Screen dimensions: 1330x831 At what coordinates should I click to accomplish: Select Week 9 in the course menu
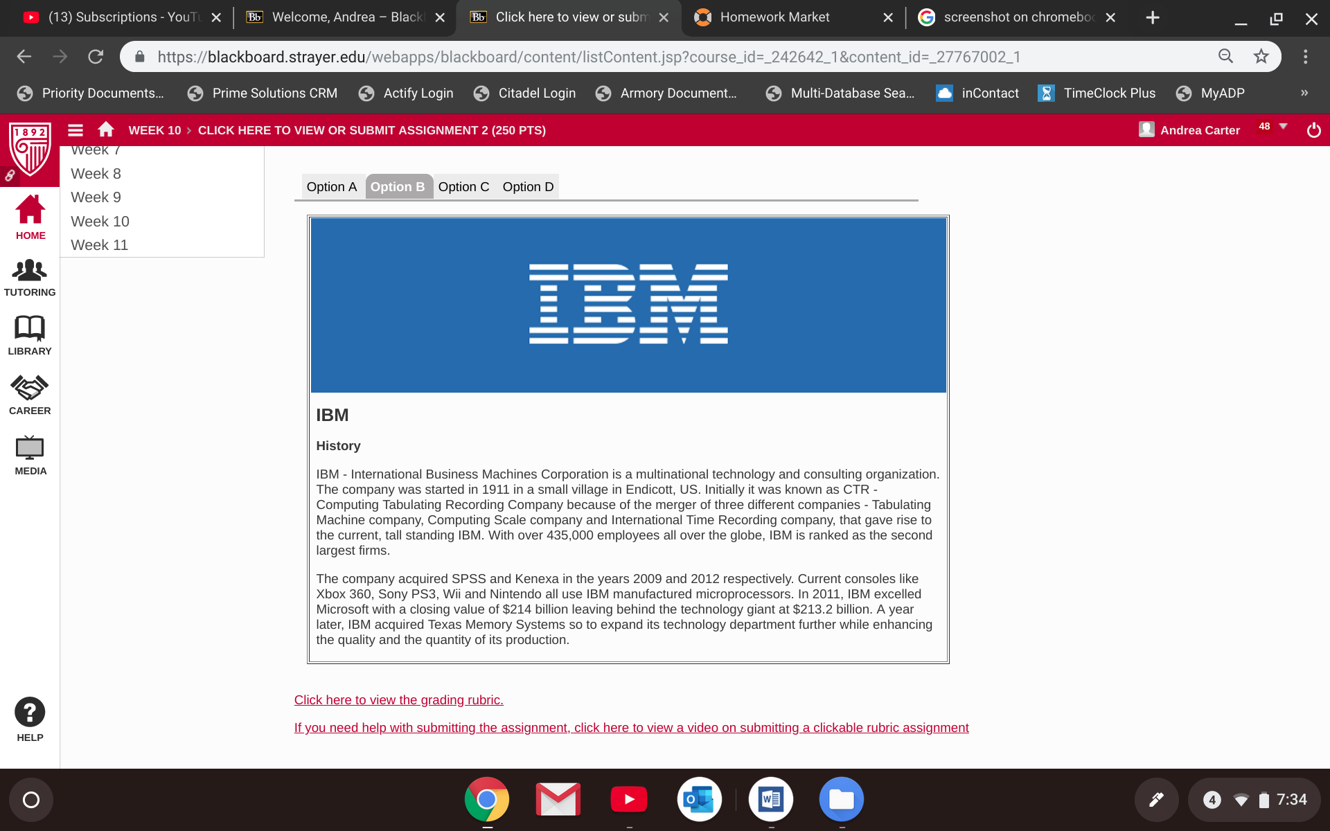click(96, 197)
